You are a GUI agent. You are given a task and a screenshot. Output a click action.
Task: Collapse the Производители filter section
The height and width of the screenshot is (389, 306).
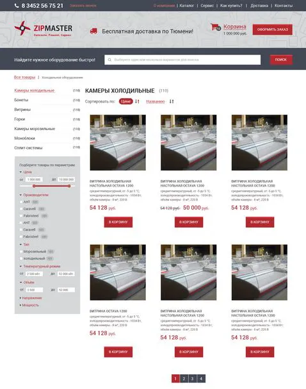[x=34, y=195]
